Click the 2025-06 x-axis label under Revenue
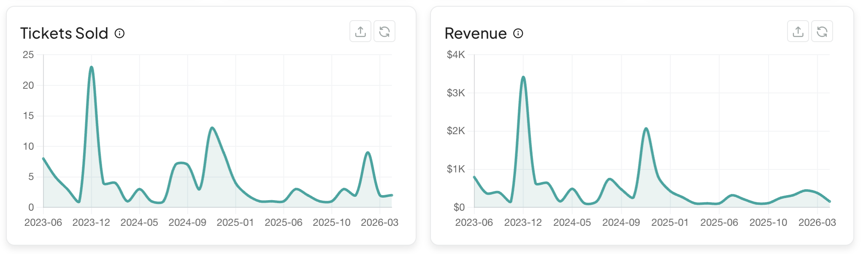This screenshot has height=254, width=866. click(719, 222)
